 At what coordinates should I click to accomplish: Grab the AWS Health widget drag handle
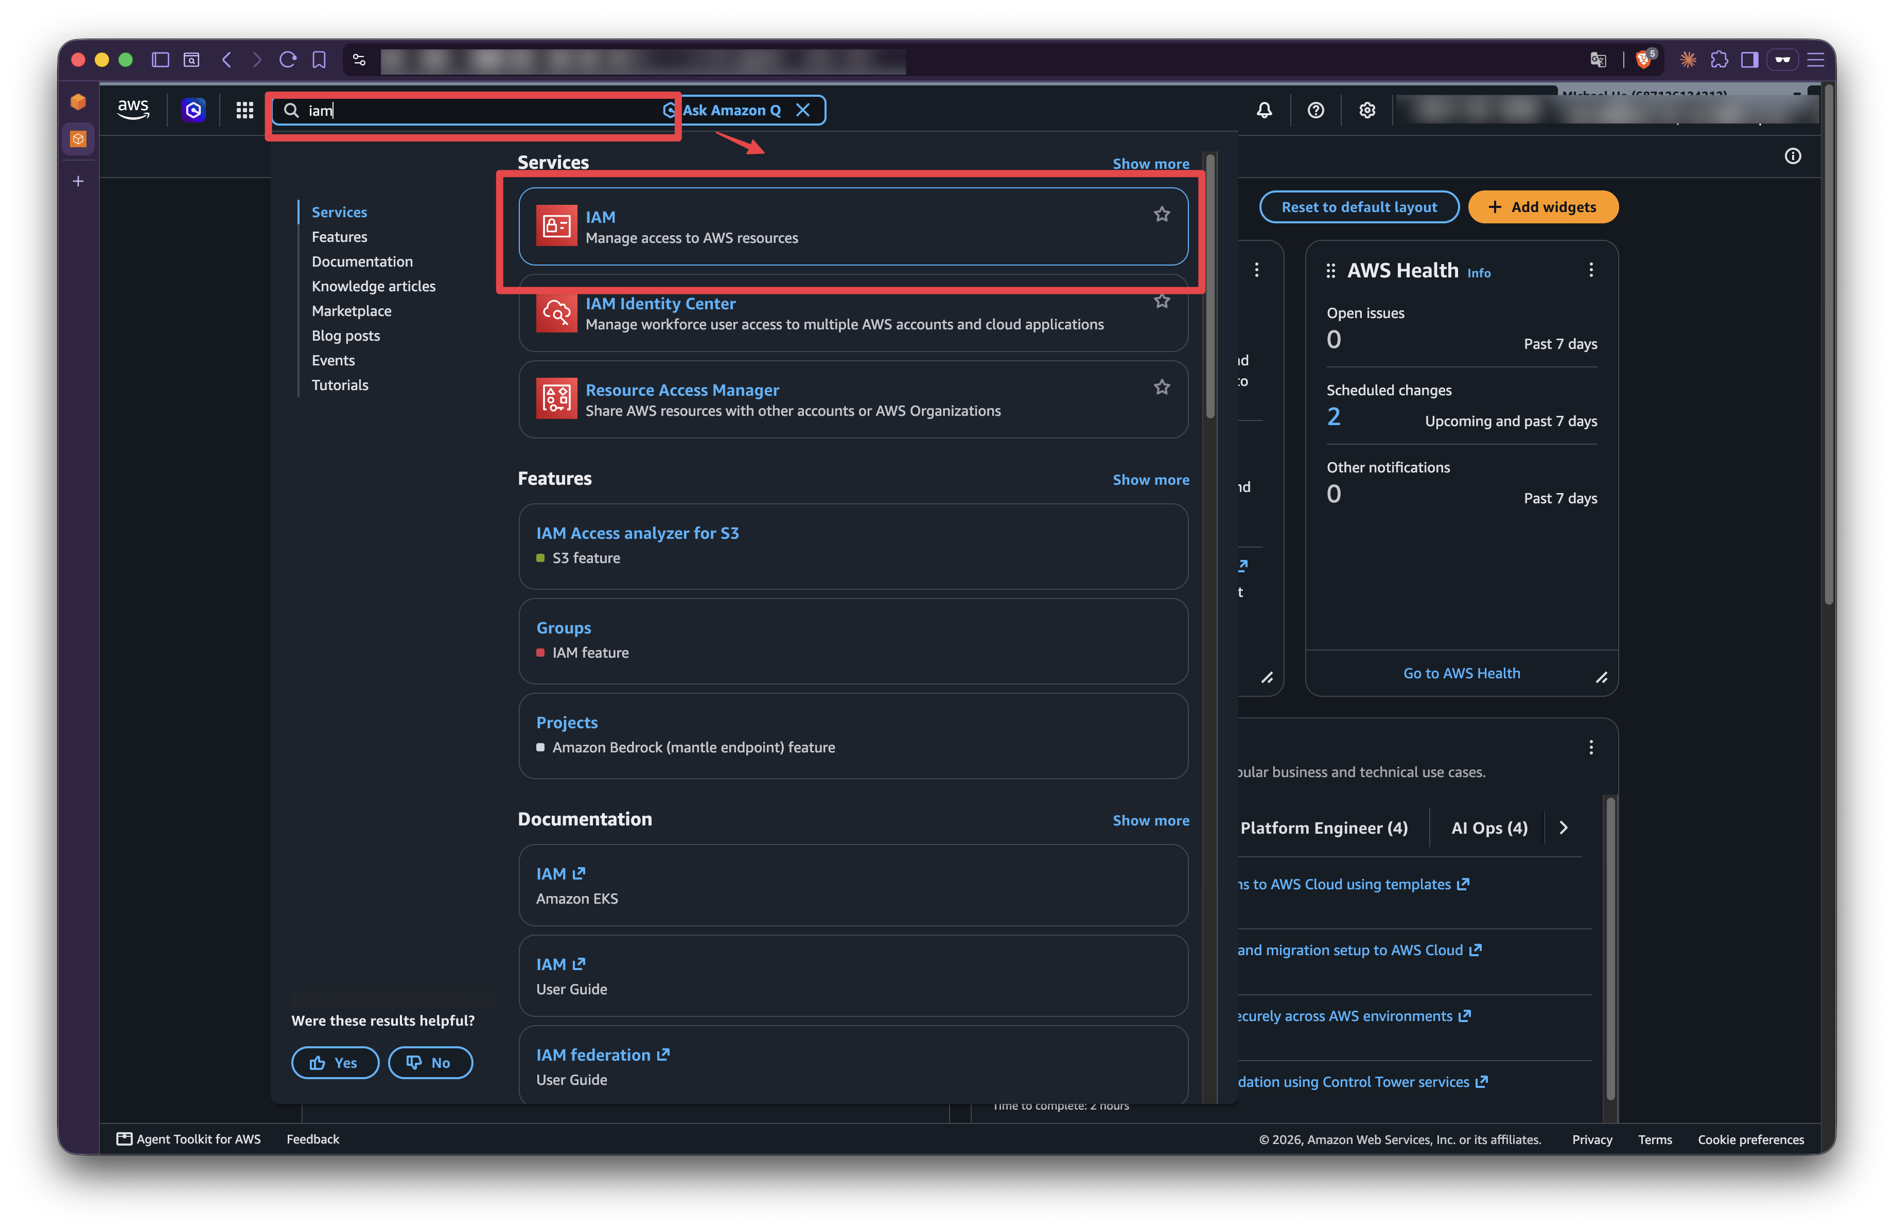[1330, 271]
